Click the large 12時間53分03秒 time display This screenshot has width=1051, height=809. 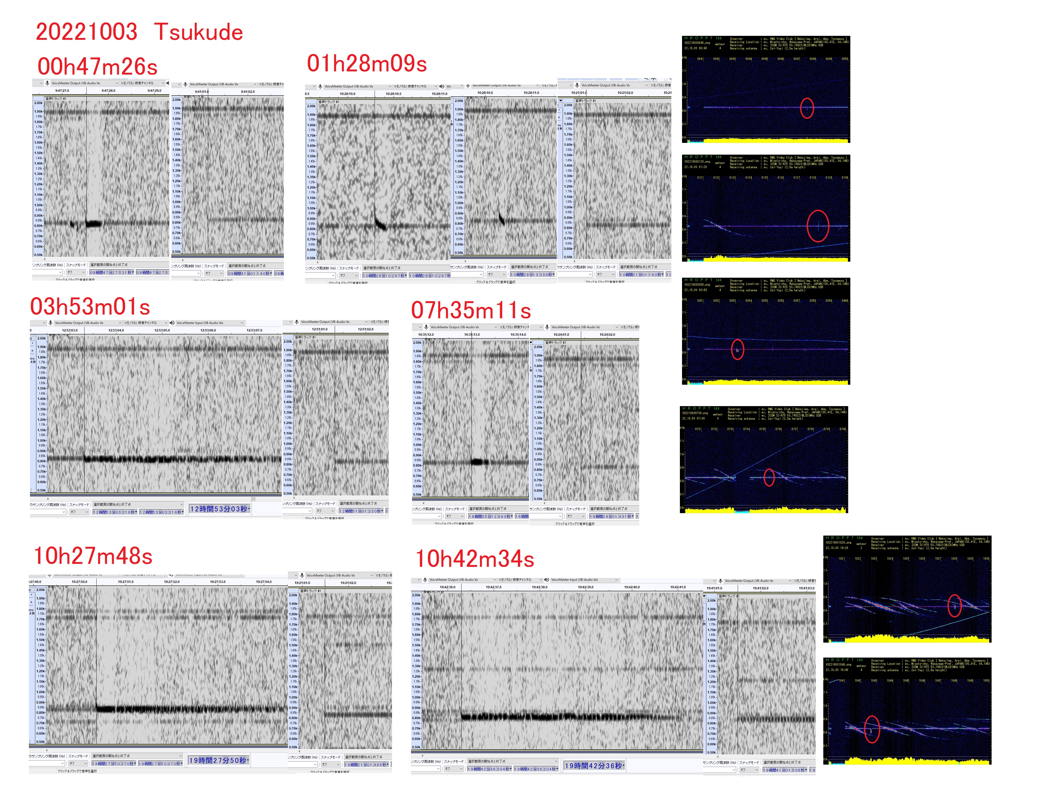coord(219,509)
